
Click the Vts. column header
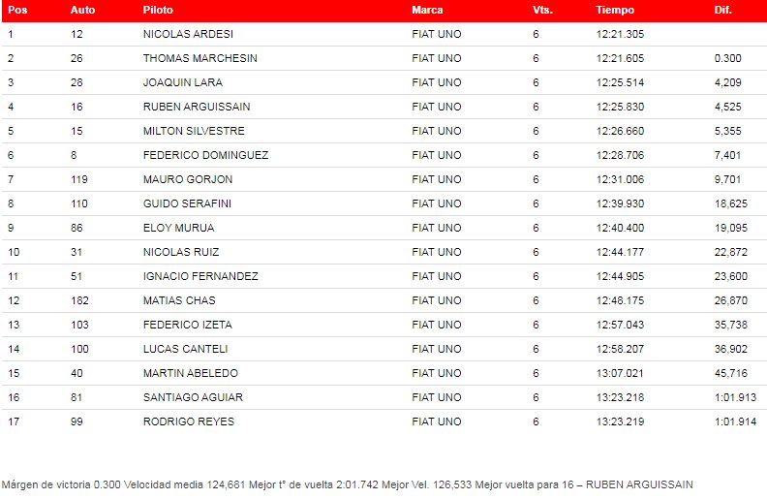click(542, 10)
